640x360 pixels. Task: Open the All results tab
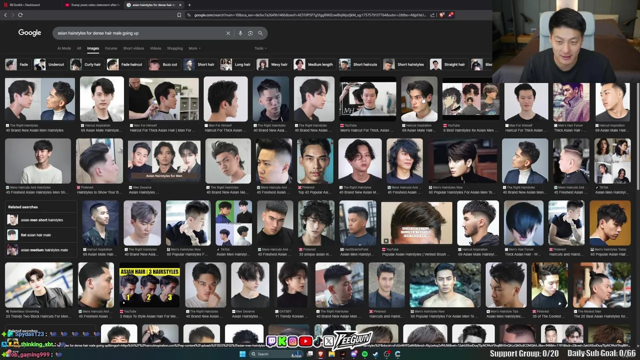click(x=79, y=48)
